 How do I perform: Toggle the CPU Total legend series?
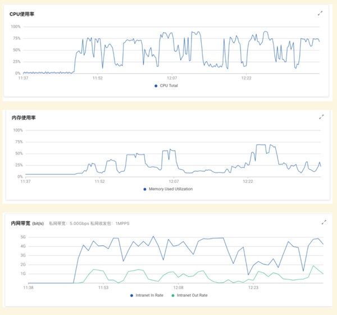(166, 85)
